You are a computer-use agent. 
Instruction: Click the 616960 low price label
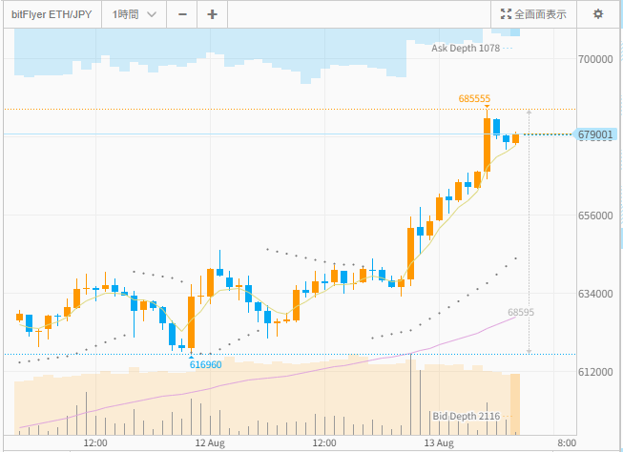205,364
